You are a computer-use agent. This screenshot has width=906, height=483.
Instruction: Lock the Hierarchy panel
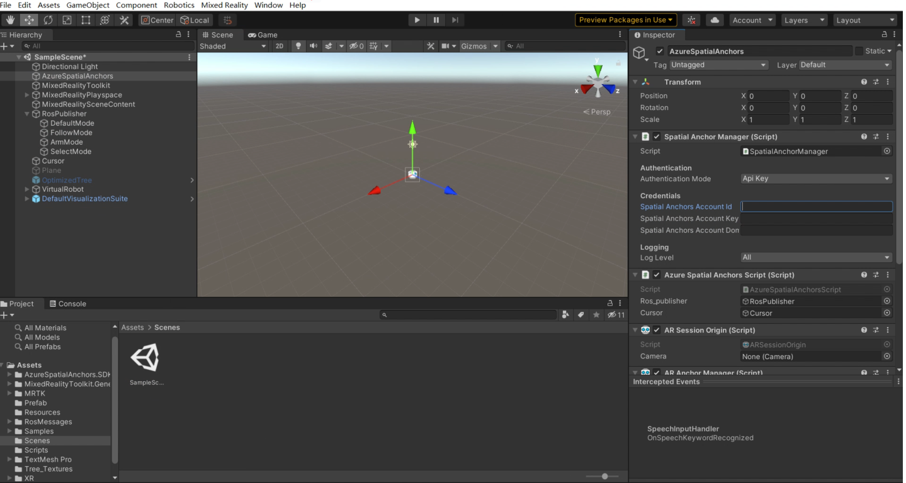(x=179, y=35)
